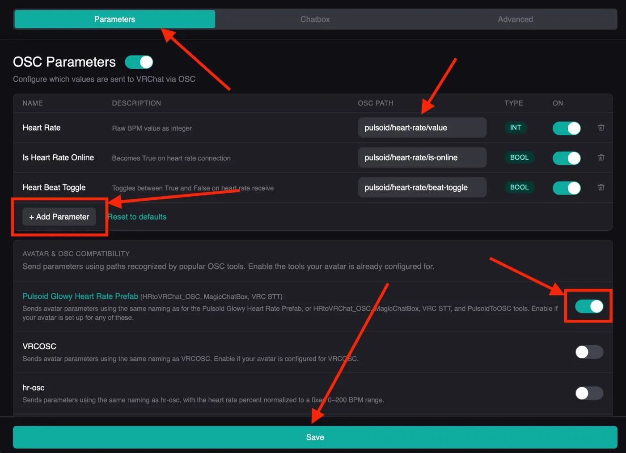The width and height of the screenshot is (626, 453).
Task: Click the TYPE column header
Action: [514, 103]
